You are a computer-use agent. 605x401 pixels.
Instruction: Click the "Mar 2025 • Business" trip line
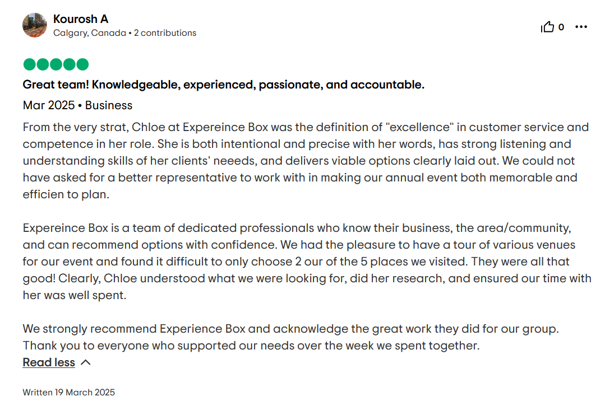click(77, 105)
